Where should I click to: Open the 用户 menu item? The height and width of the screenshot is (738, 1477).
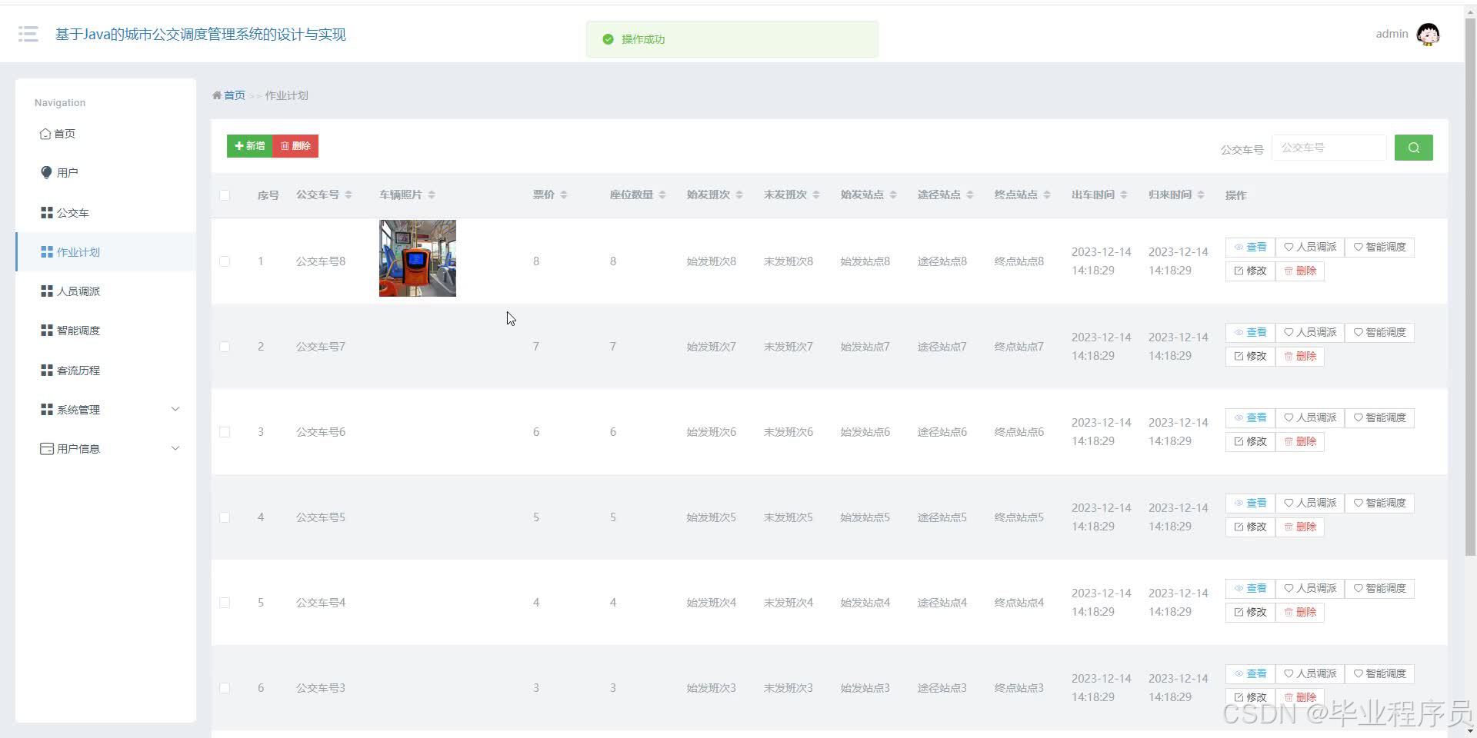tap(106, 173)
